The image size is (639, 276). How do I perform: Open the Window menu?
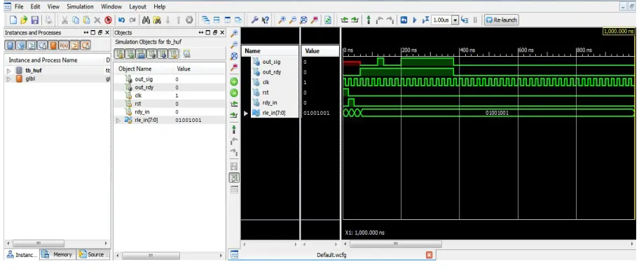(111, 6)
